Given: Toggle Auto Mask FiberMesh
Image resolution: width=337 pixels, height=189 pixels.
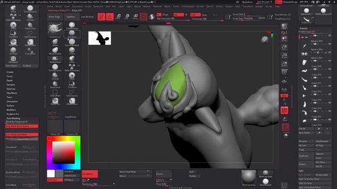Looking at the screenshot, I should [22, 134].
